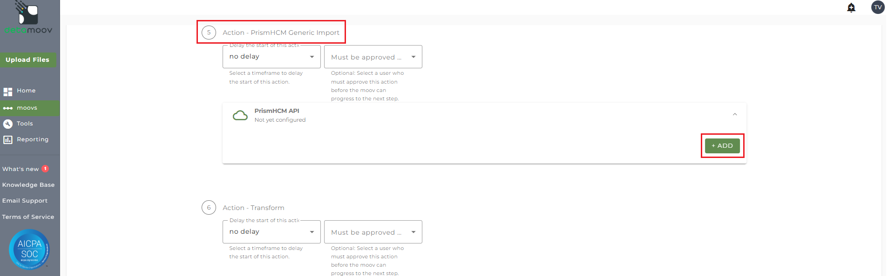The image size is (888, 276).
Task: Add a PrismHCM API configuration
Action: tap(722, 145)
